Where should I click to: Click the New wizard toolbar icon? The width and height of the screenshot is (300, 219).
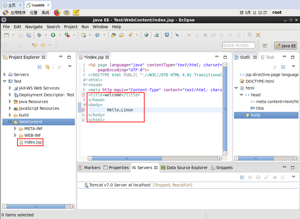point(6,35)
